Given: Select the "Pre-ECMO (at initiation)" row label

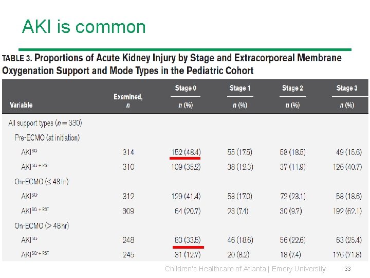Looking at the screenshot, I should coord(47,137).
